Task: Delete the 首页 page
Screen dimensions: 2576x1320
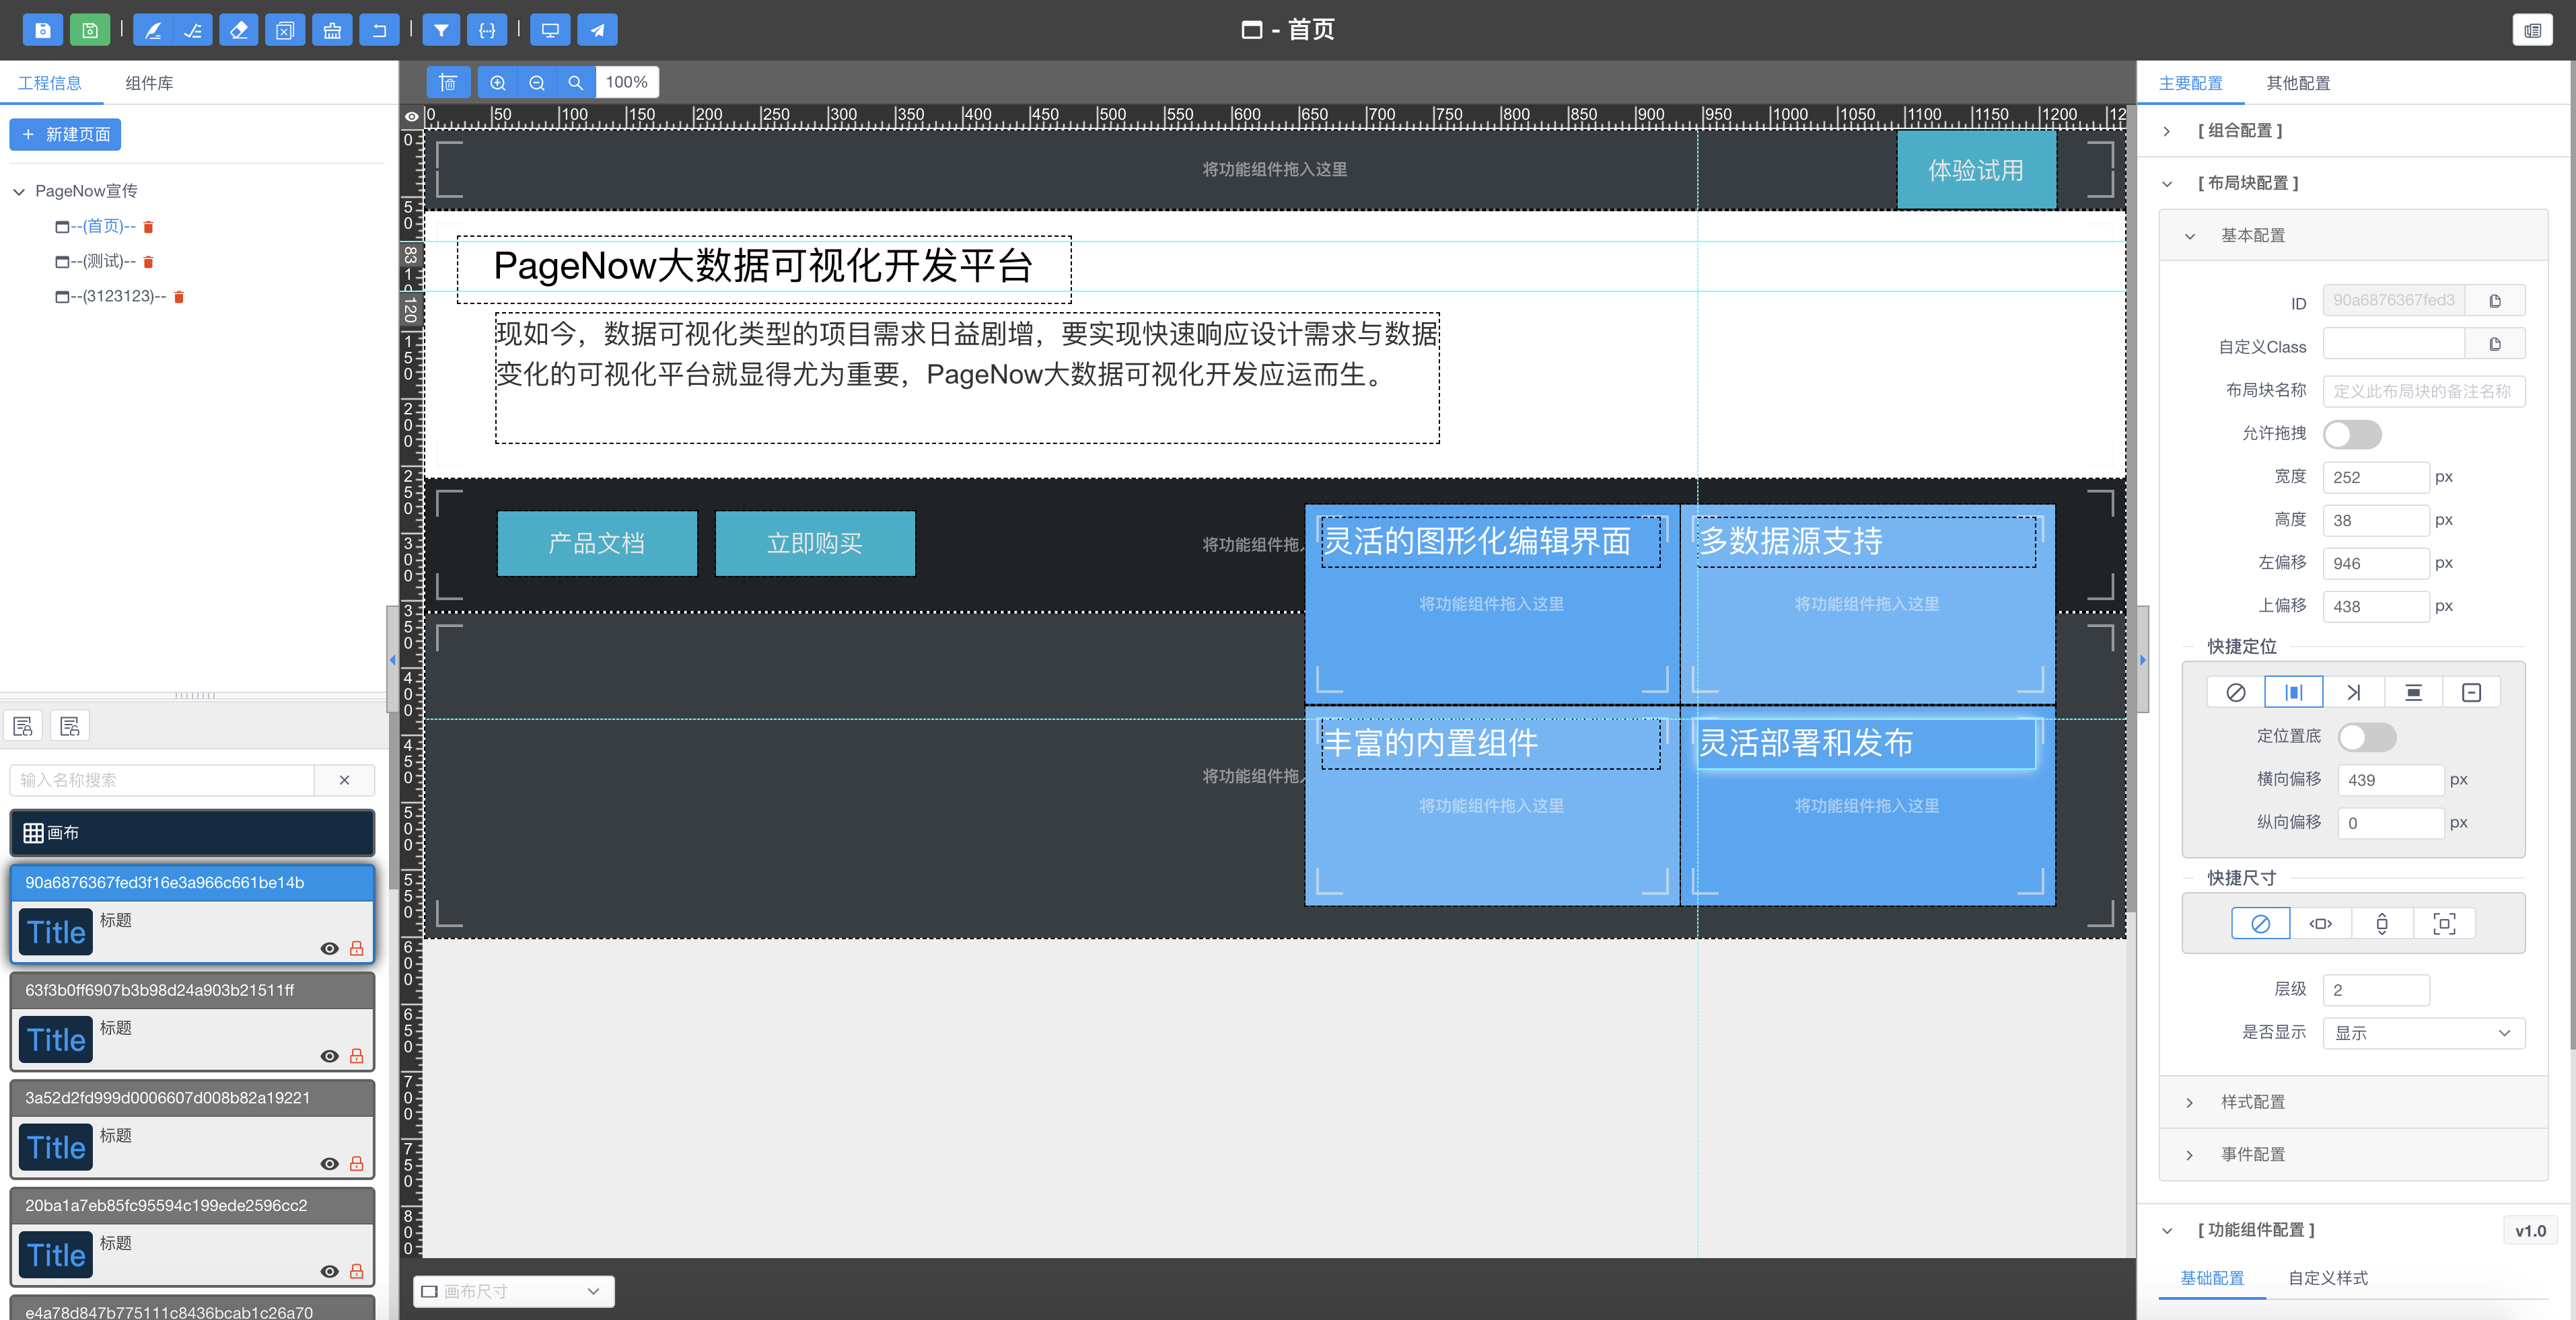Action: 148,227
